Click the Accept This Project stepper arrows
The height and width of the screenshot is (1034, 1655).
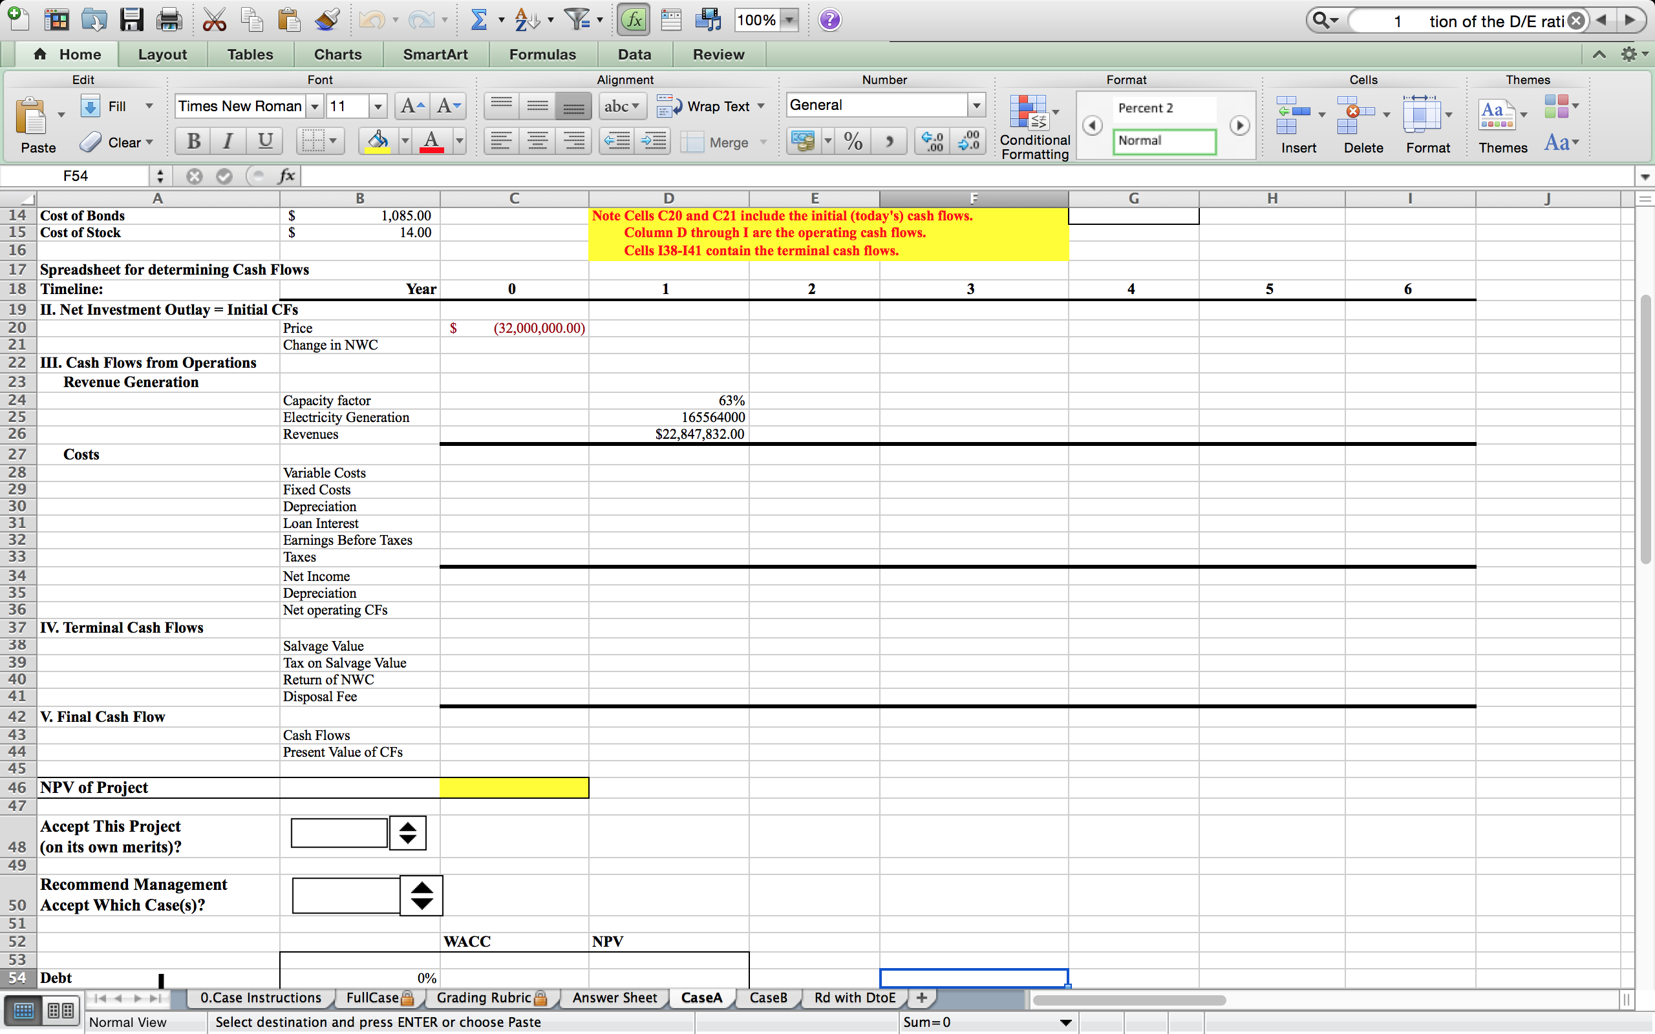click(407, 833)
